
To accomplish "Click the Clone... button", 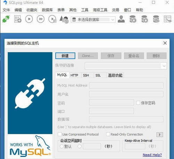I will pos(88,56).
